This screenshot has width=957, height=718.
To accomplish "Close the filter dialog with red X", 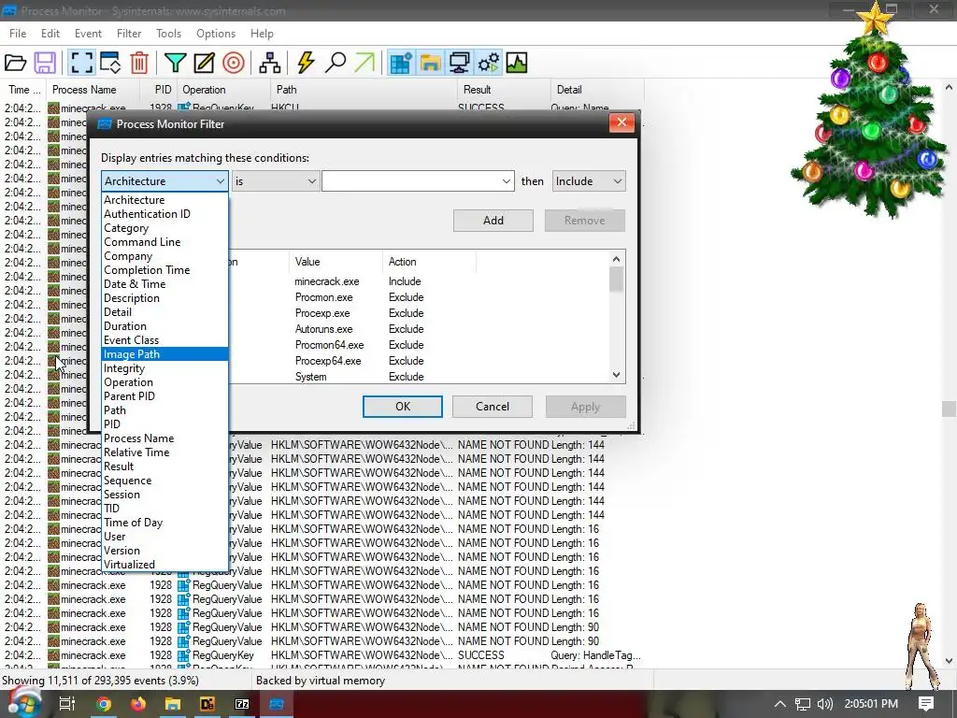I will click(621, 122).
